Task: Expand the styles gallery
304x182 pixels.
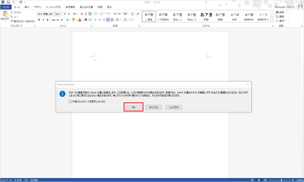Action: point(272,20)
